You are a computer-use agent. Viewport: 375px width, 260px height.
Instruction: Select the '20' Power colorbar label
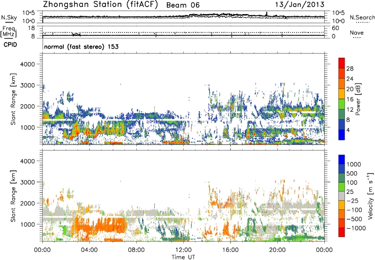point(350,89)
